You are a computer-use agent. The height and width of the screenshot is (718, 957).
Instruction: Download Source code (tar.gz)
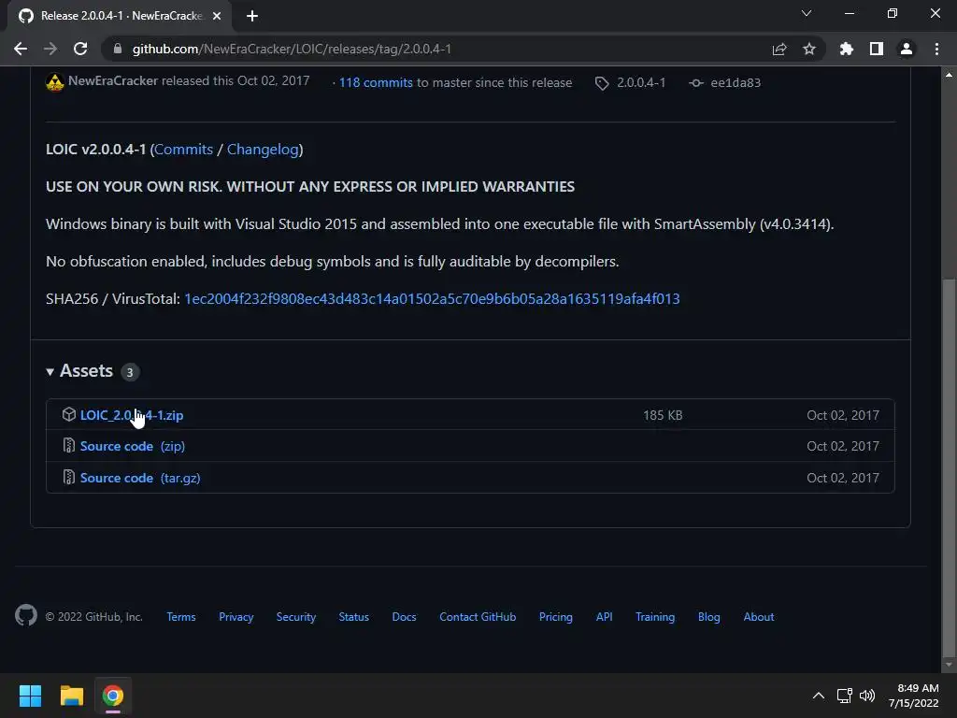pos(140,478)
